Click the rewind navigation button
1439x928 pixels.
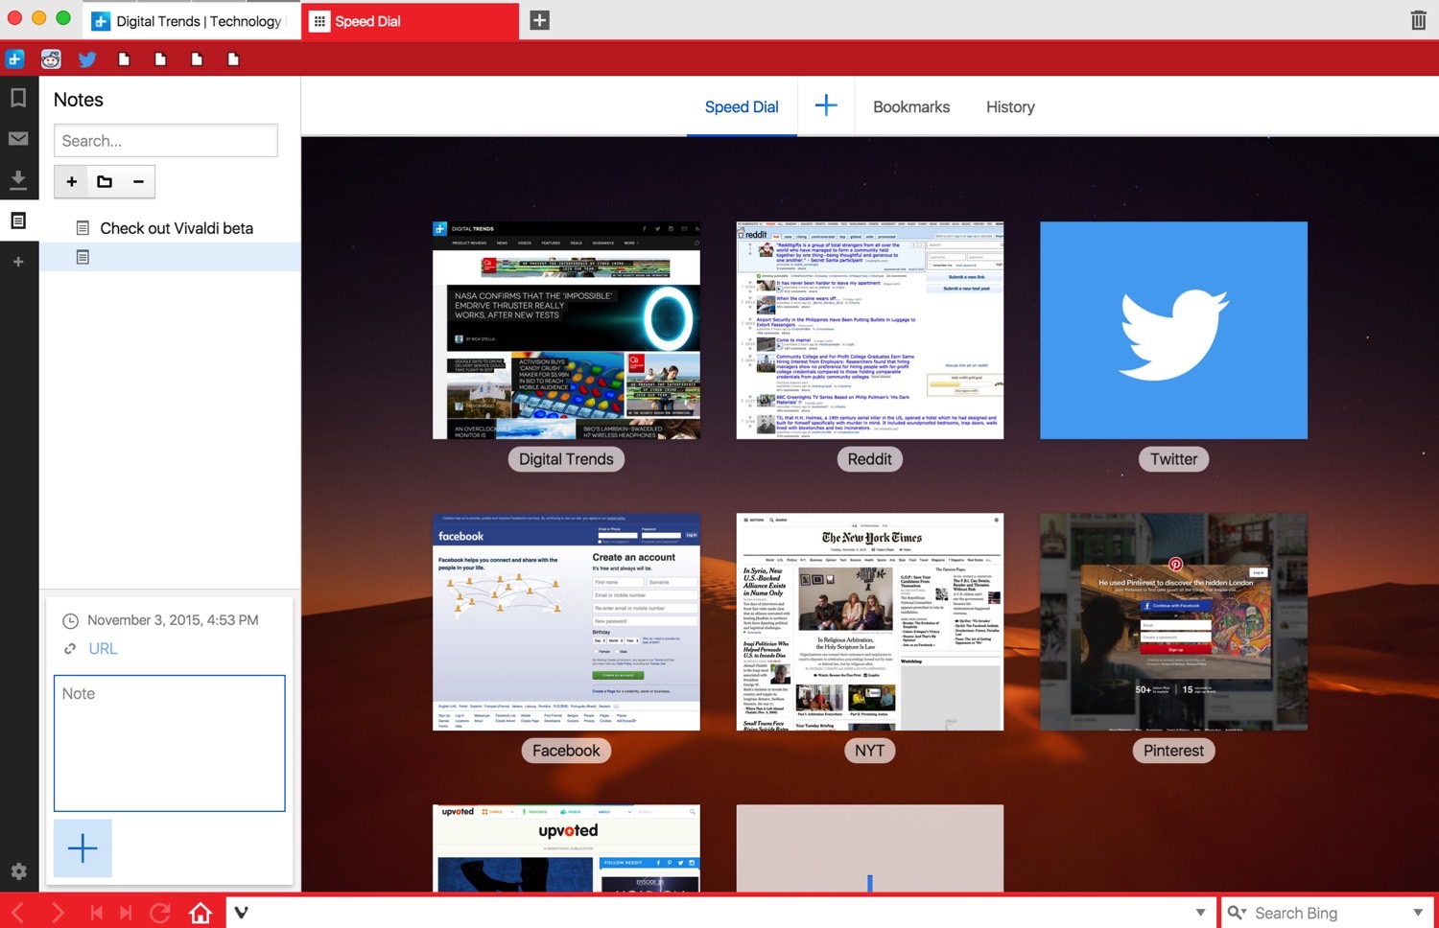coord(96,912)
